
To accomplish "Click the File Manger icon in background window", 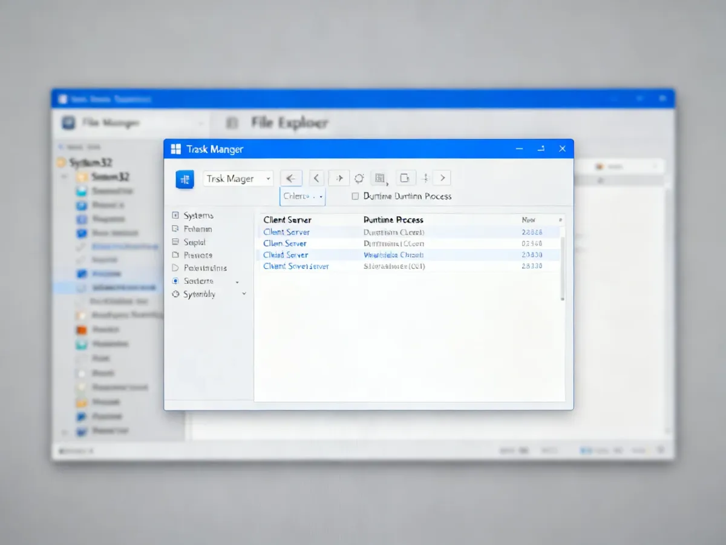I will [68, 123].
